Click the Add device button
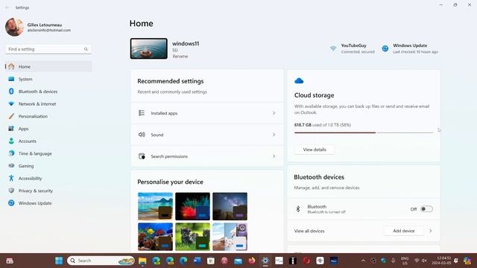This screenshot has width=477, height=268. [404, 231]
